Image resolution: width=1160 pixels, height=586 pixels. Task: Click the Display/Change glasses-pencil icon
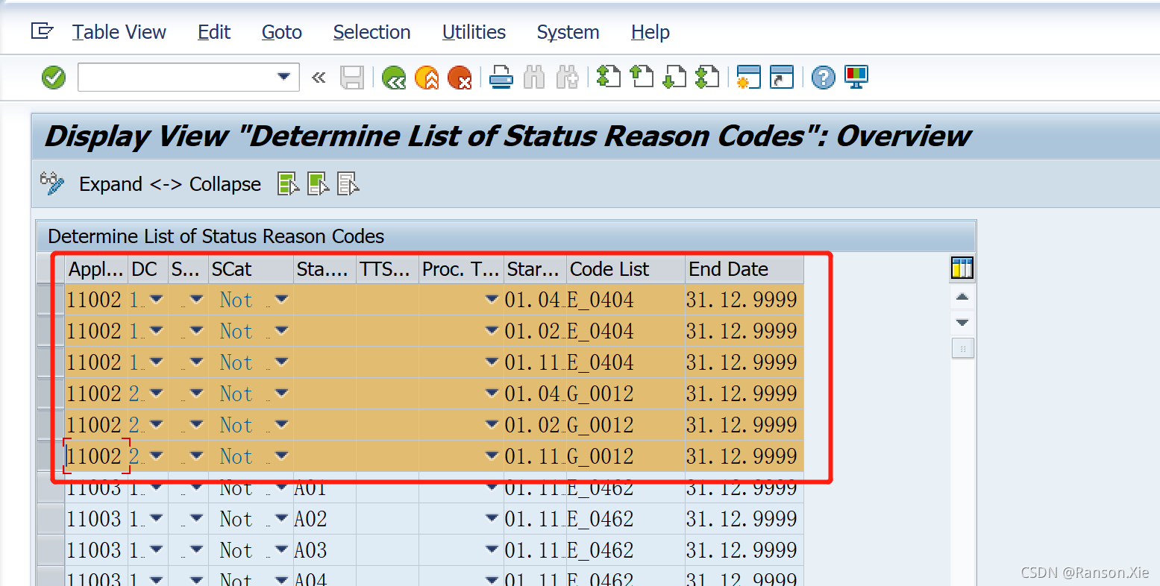(x=51, y=183)
